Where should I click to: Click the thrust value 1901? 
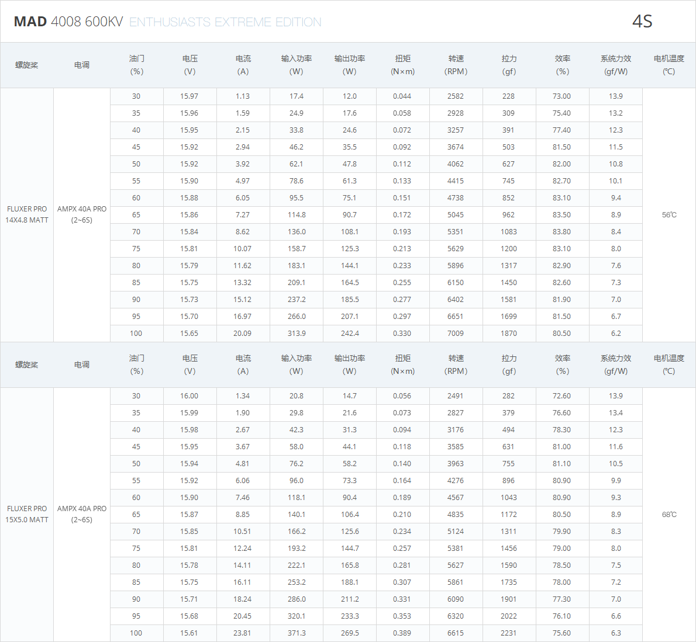click(509, 599)
